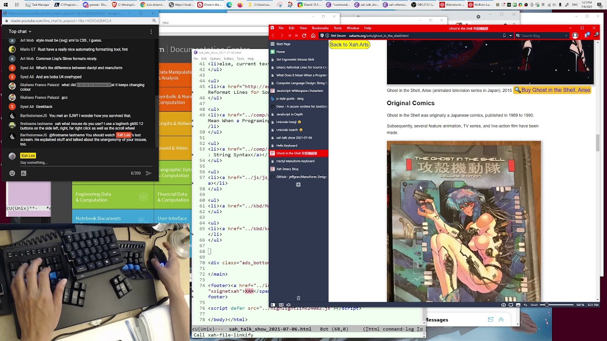Viewport: 607px width, 341px height.
Task: Switch to JavaScript in Depth tab
Action: (x=298, y=114)
